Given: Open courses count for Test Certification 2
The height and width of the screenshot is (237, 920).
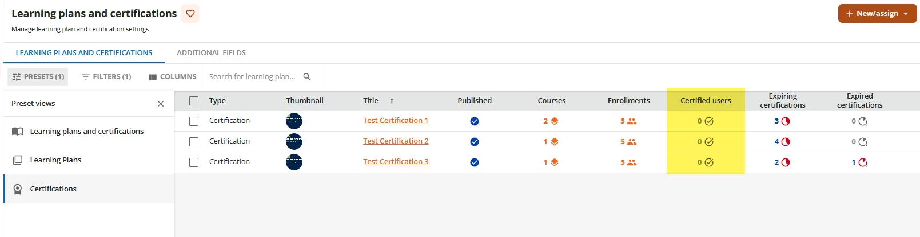Looking at the screenshot, I should pos(551,142).
